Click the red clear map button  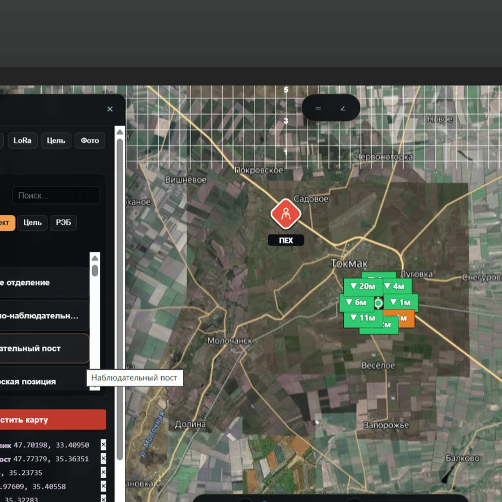(x=53, y=419)
